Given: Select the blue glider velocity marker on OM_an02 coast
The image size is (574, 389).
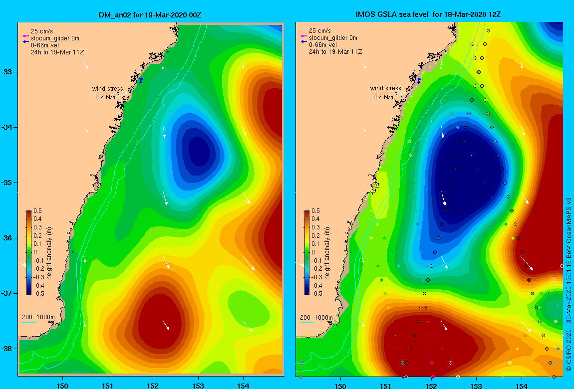Looking at the screenshot, I should (141, 80).
